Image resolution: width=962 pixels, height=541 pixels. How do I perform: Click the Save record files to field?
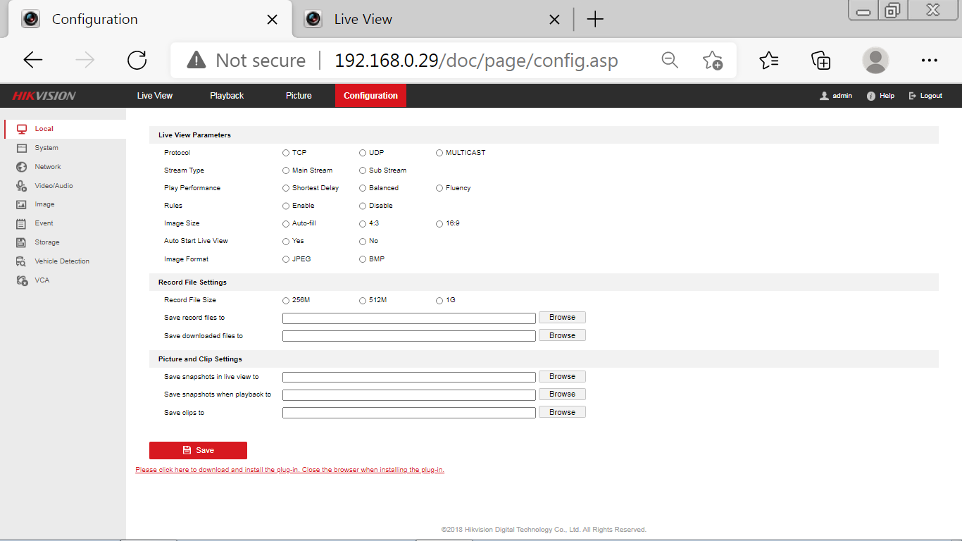click(408, 318)
